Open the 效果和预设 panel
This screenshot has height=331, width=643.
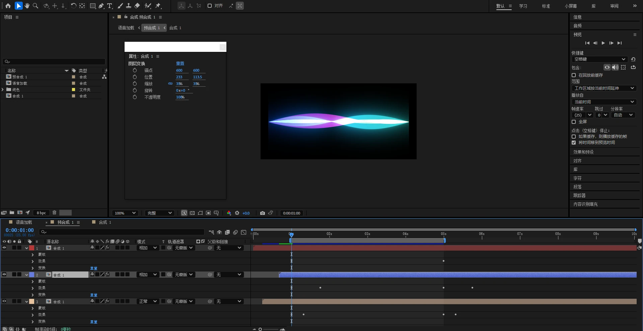pyautogui.click(x=583, y=152)
